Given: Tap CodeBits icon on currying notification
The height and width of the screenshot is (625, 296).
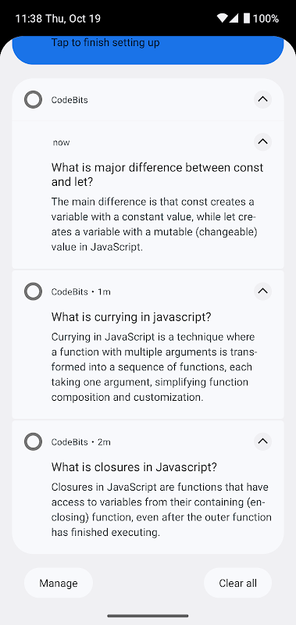Looking at the screenshot, I should pyautogui.click(x=33, y=291).
